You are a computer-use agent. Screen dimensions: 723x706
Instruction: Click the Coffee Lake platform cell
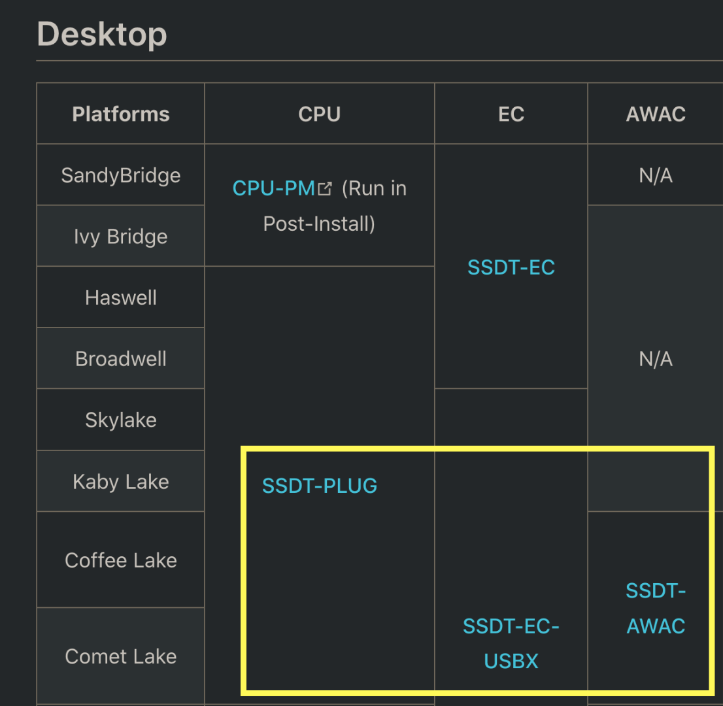point(121,560)
